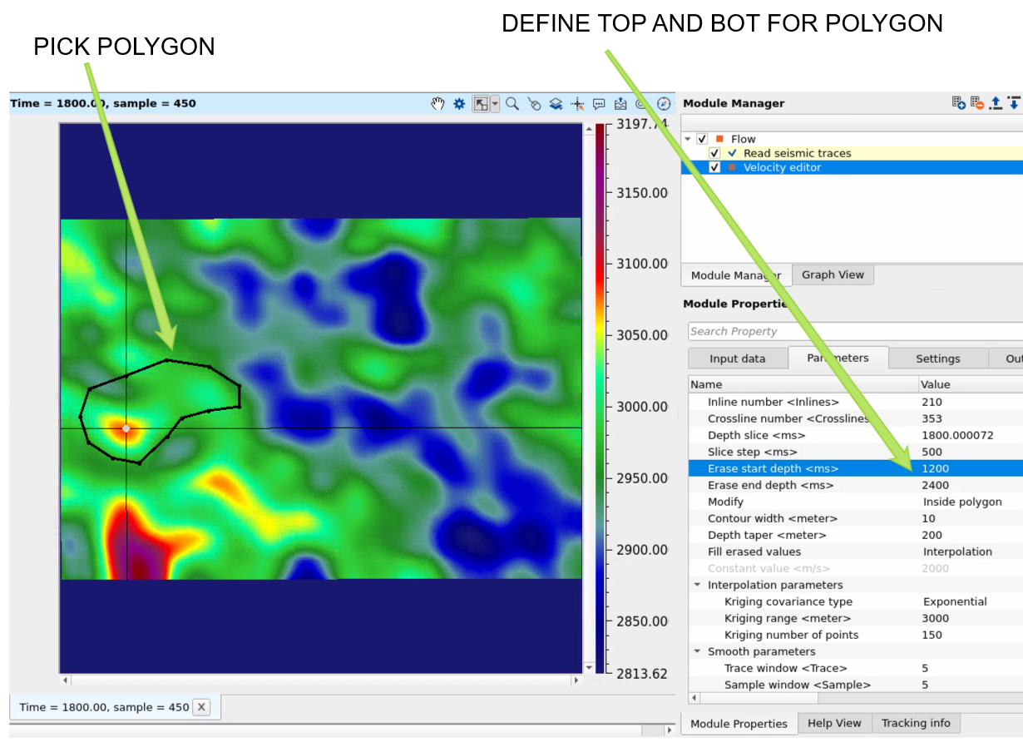Collapse the Interpolation parameters group

(x=697, y=585)
